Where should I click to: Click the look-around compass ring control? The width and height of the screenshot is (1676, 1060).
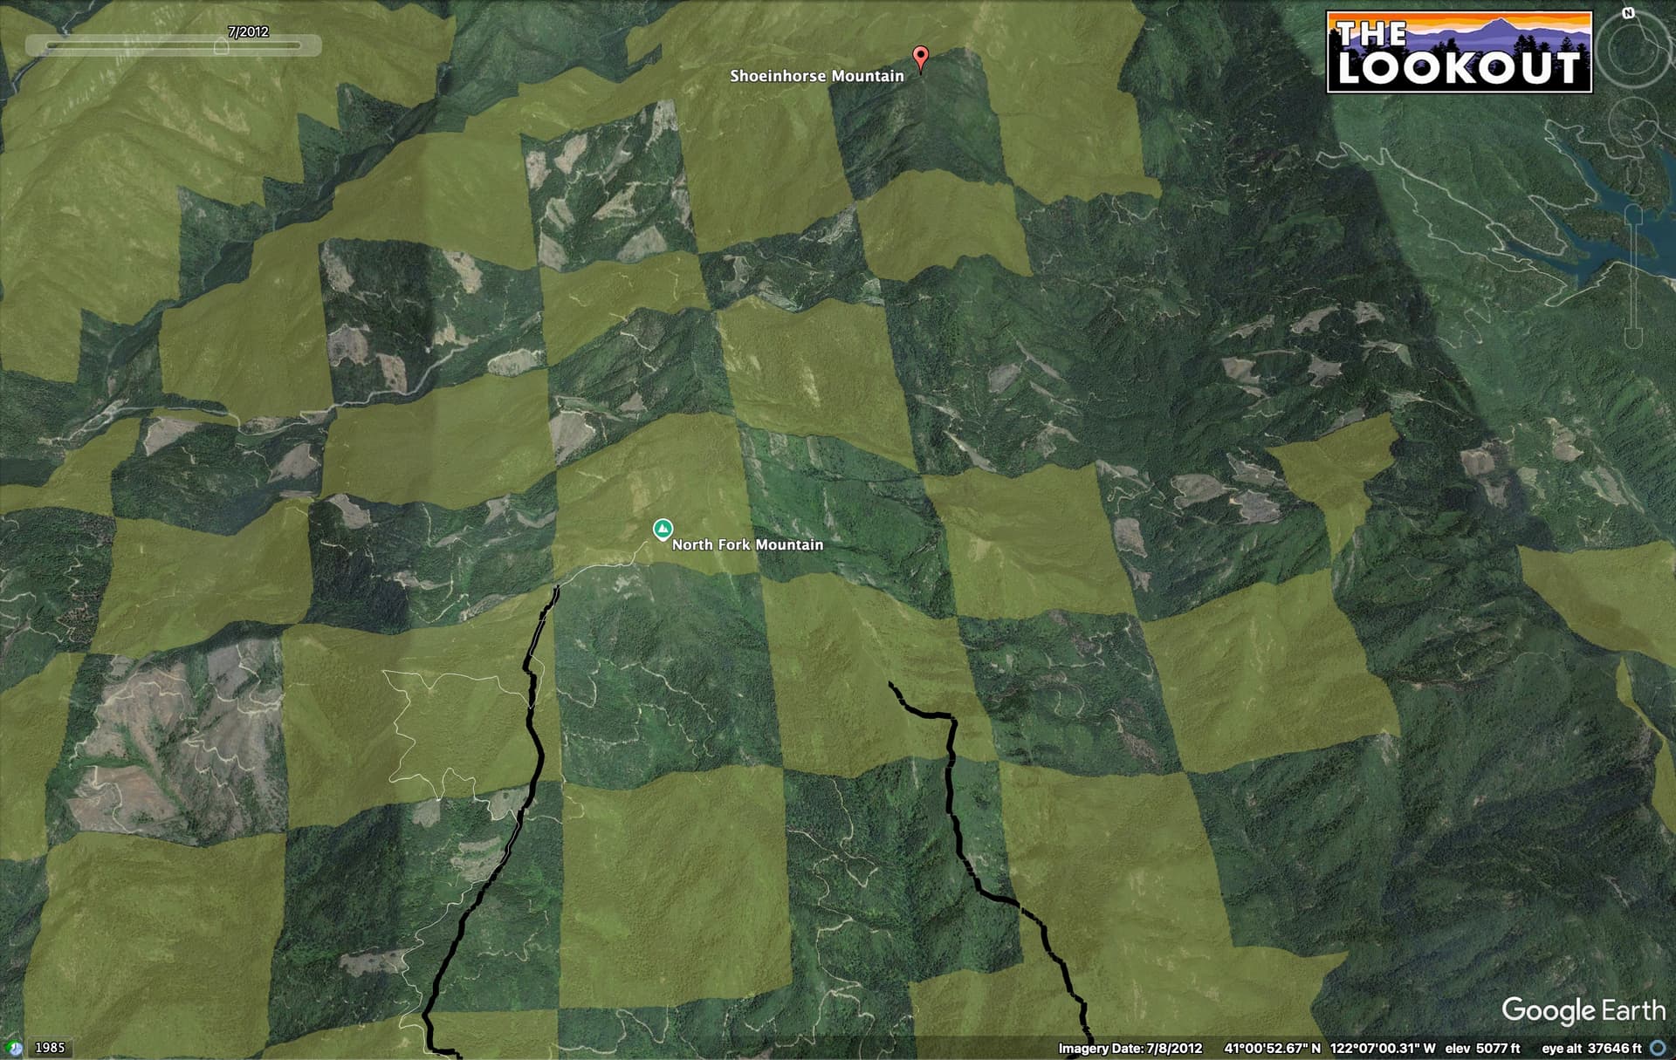[1633, 51]
